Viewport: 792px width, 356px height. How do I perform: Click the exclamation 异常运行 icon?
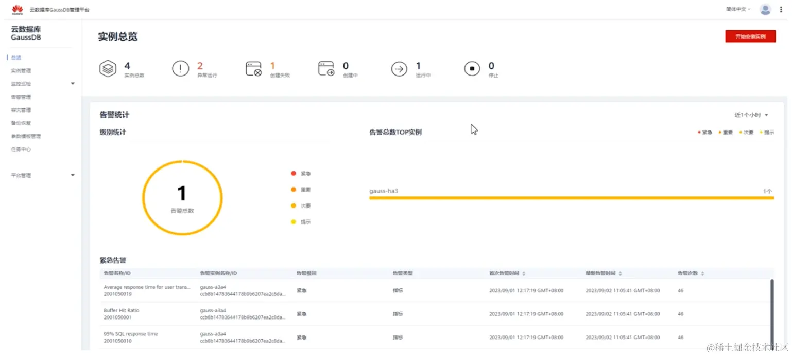[180, 69]
